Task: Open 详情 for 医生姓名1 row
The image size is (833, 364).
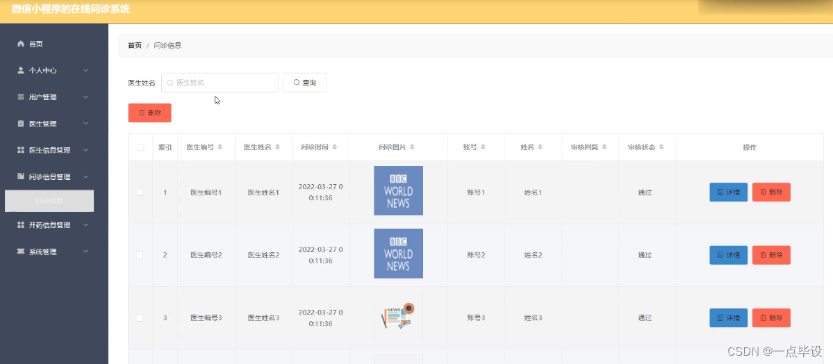Action: pos(728,192)
